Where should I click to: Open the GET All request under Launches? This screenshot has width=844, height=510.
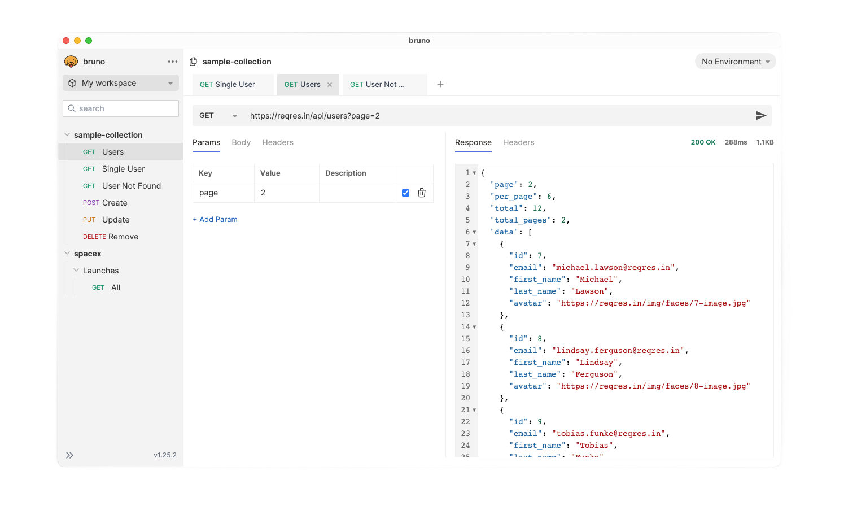point(121,287)
